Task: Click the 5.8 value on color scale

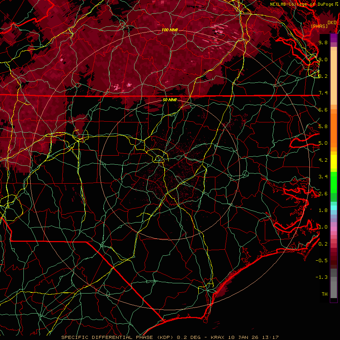Action: 323,127
